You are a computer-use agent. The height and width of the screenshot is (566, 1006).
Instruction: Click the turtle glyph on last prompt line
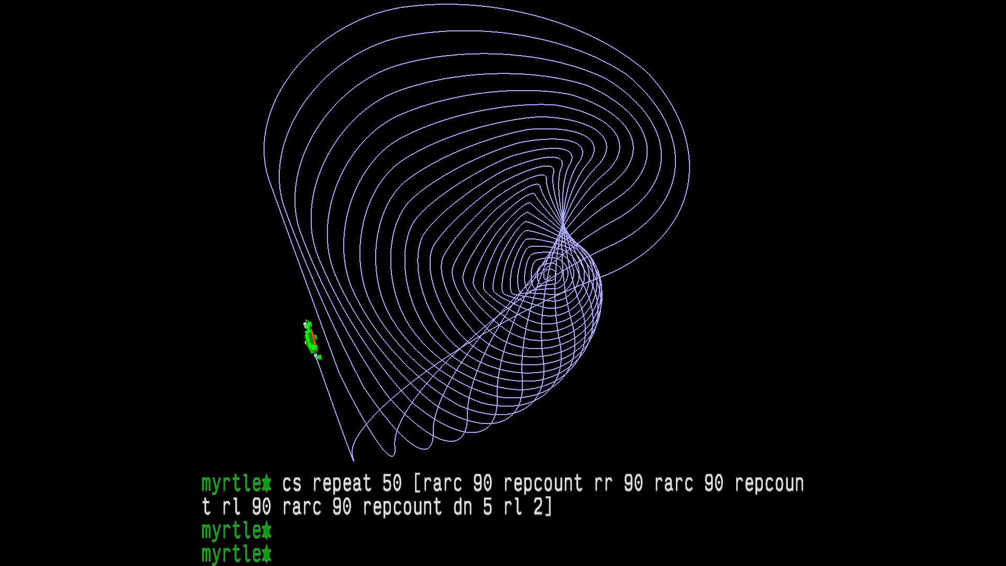click(x=267, y=554)
